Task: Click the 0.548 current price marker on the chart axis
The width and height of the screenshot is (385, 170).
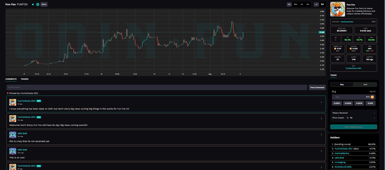Action: [x=322, y=32]
